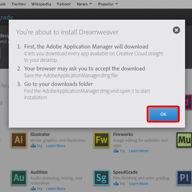Click the Illustrator product title
Image resolution: width=192 pixels, height=192 pixels.
[40, 134]
